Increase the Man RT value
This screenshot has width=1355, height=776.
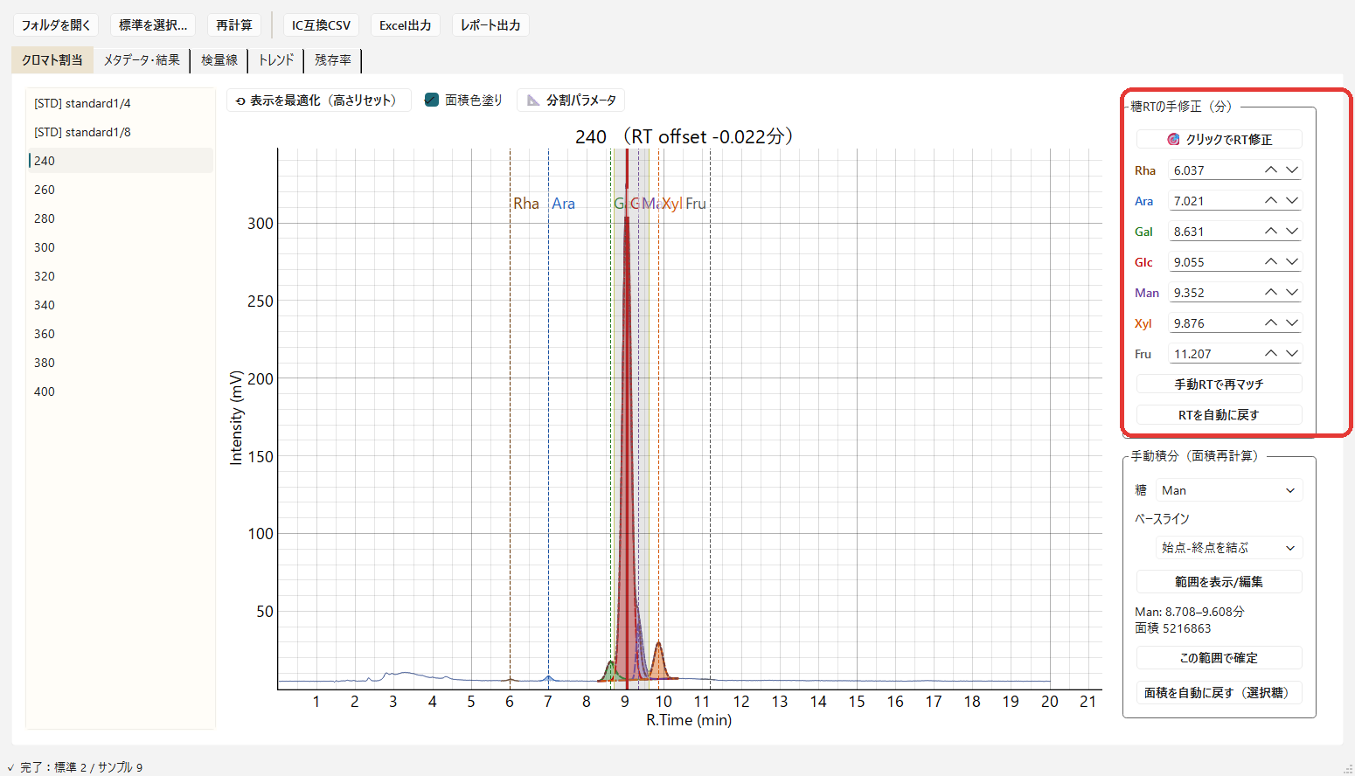pyautogui.click(x=1271, y=293)
